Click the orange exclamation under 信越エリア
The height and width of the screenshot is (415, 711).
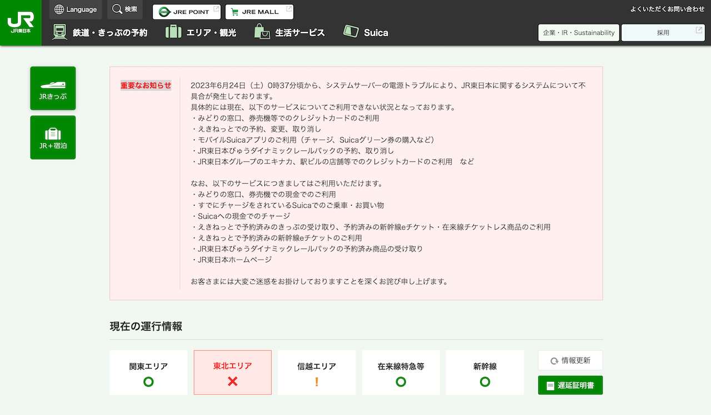tap(317, 382)
